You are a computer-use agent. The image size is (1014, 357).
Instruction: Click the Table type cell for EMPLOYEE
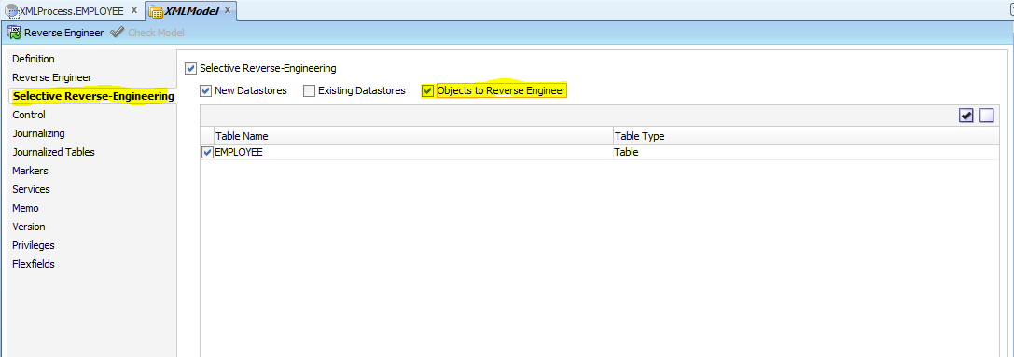(806, 153)
